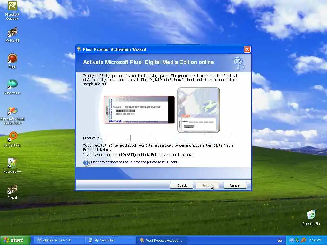This screenshot has height=245, width=327.
Task: Select Microsoft Visual Studio 2008 shortcut
Action: tap(12, 115)
